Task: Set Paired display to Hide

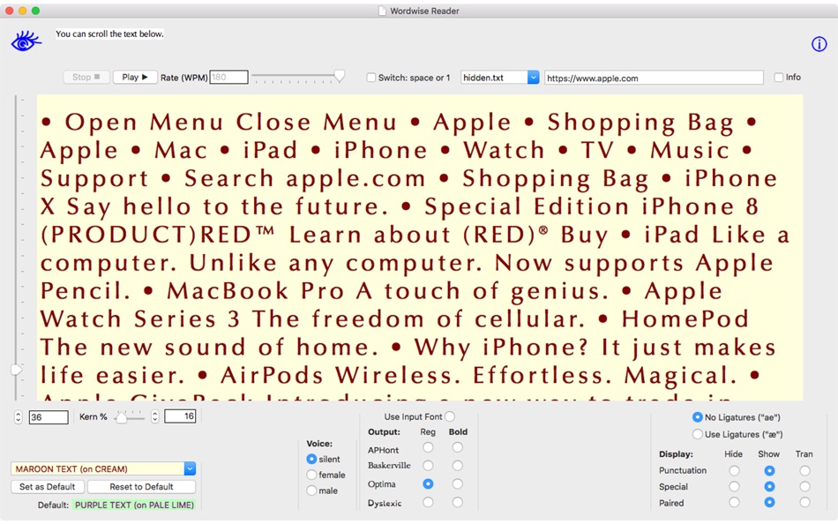Action: tap(734, 503)
